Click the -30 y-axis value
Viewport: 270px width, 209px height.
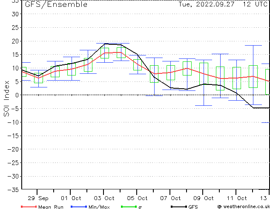pyautogui.click(x=13, y=177)
